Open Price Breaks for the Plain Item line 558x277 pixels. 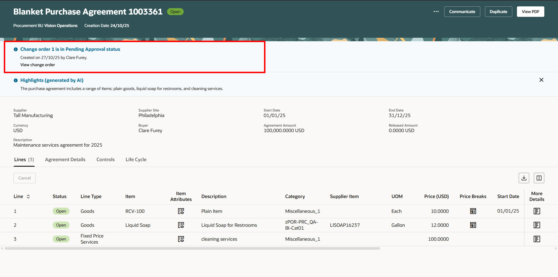473,211
